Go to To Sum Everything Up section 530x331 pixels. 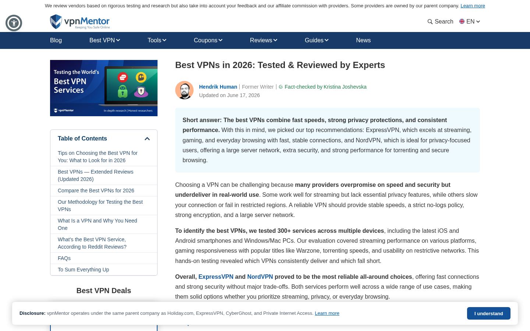click(83, 270)
